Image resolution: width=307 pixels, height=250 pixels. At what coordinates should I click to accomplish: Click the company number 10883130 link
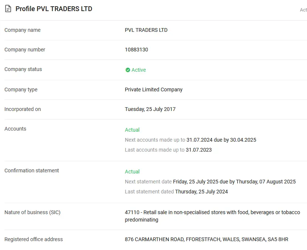tap(136, 50)
